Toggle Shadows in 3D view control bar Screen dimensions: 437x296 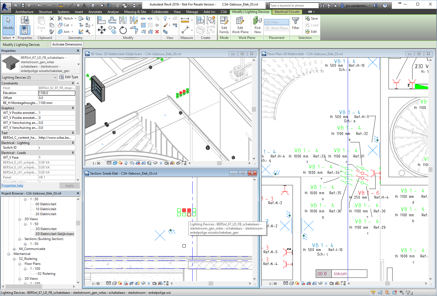click(x=126, y=163)
